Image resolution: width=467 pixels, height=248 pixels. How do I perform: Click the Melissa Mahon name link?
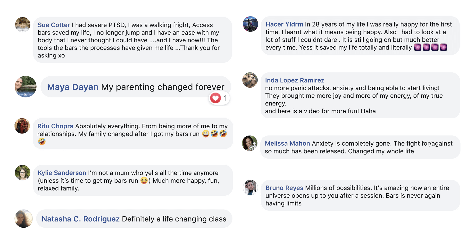click(x=287, y=143)
